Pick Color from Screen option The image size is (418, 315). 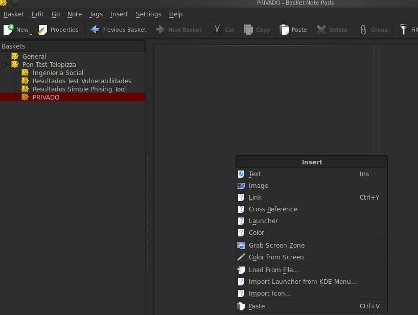pos(276,257)
